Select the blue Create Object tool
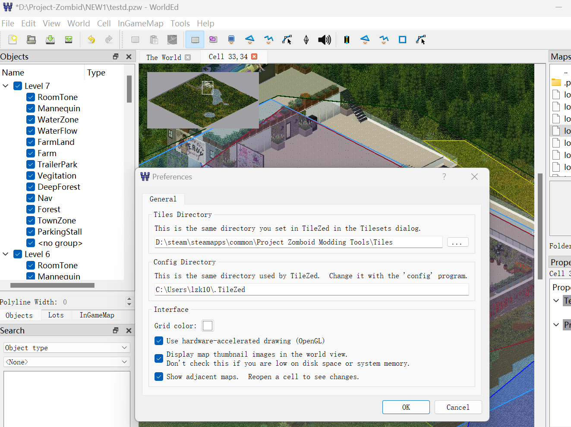Screen dimensions: 571x427 click(x=231, y=40)
